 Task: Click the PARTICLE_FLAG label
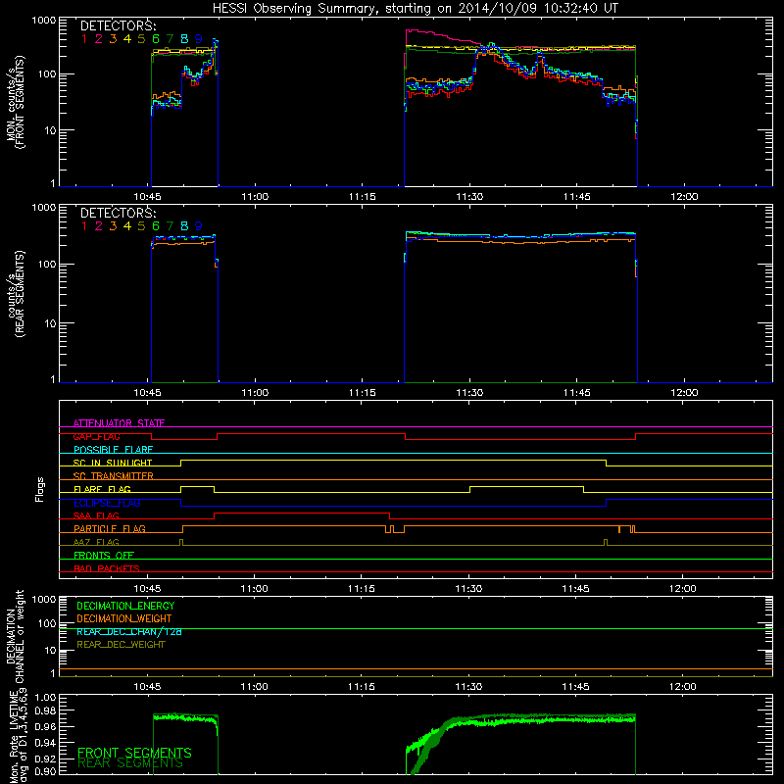tap(110, 529)
